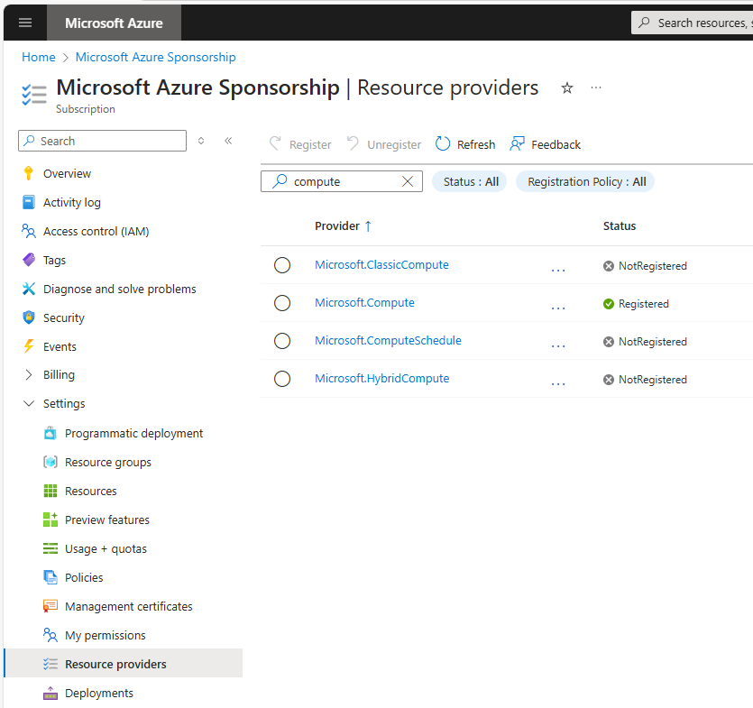753x708 pixels.
Task: Sort by the Provider column header
Action: pyautogui.click(x=343, y=225)
